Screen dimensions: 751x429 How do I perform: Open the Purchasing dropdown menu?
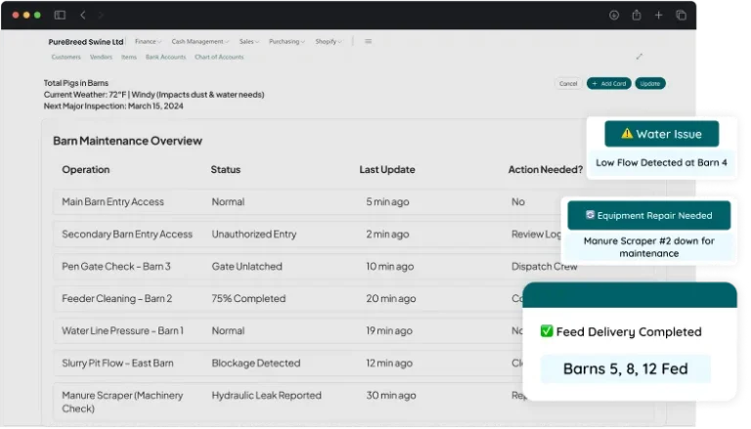[287, 42]
